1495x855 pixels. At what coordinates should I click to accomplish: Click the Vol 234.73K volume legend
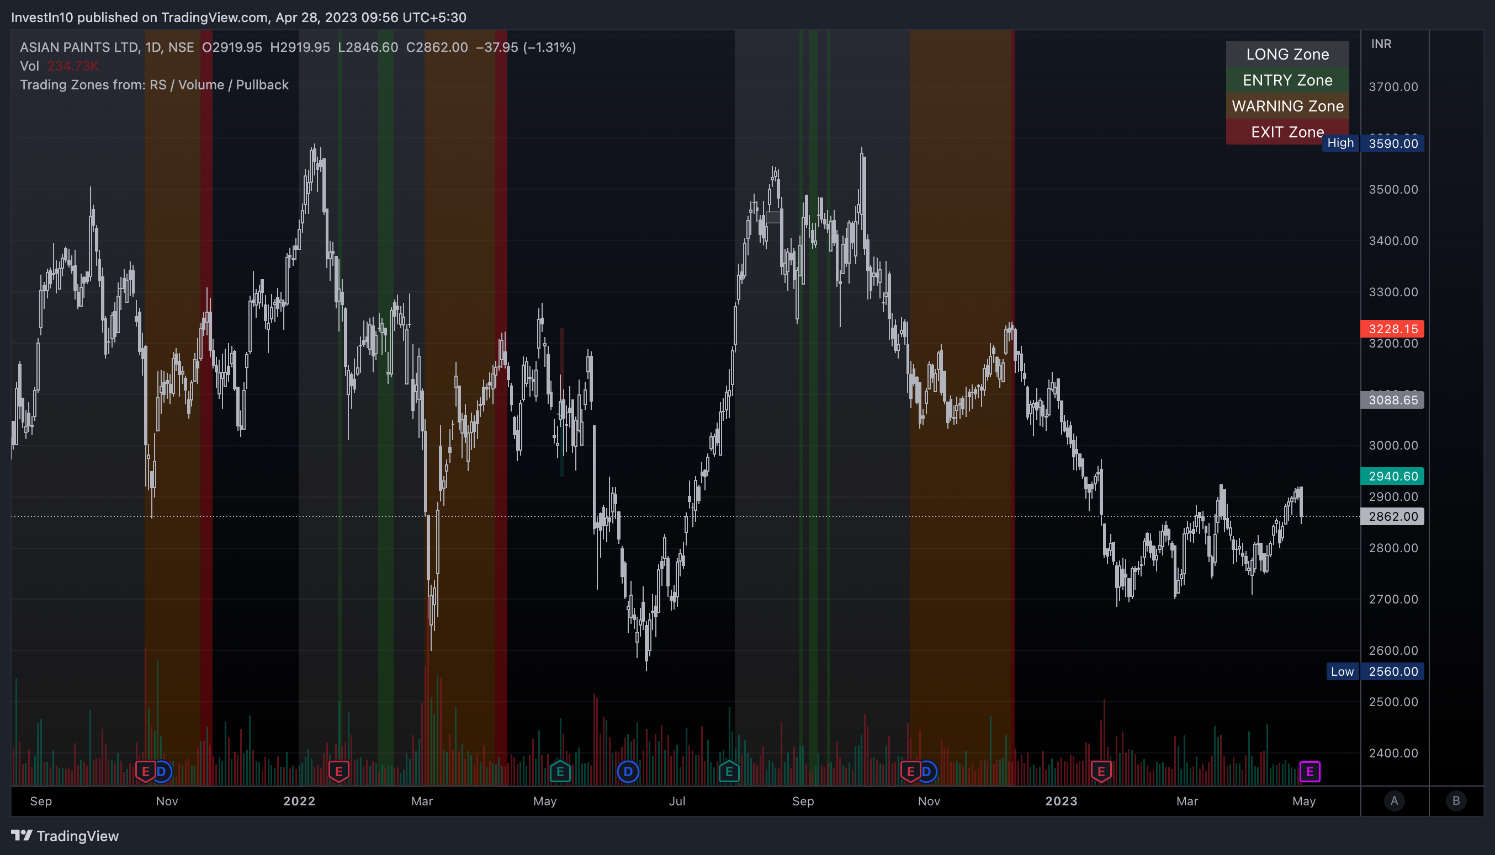[x=60, y=66]
